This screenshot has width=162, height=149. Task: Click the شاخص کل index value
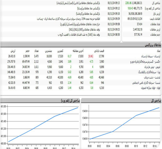[x=137, y=3]
